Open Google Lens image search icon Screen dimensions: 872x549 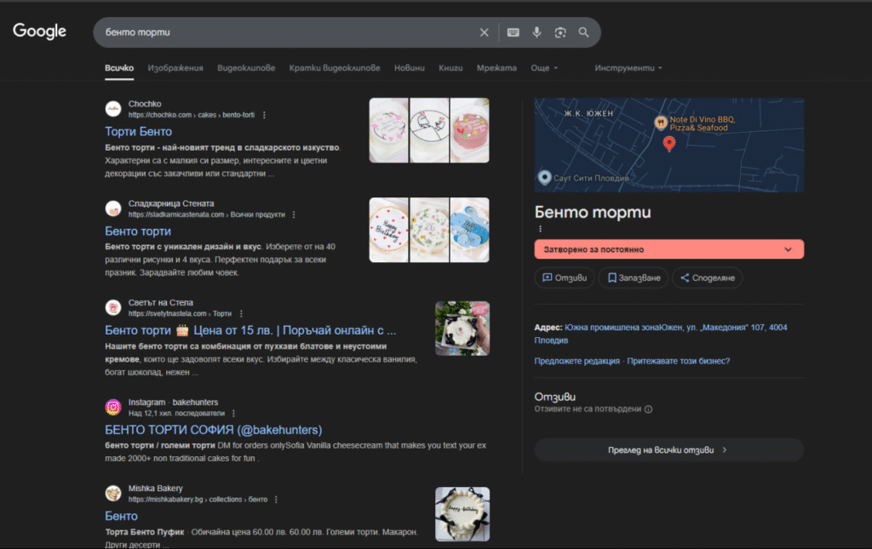click(x=560, y=32)
